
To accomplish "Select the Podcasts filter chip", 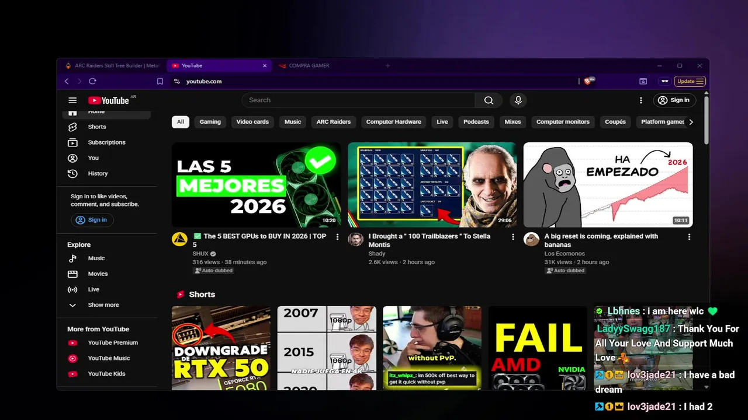I will [476, 122].
